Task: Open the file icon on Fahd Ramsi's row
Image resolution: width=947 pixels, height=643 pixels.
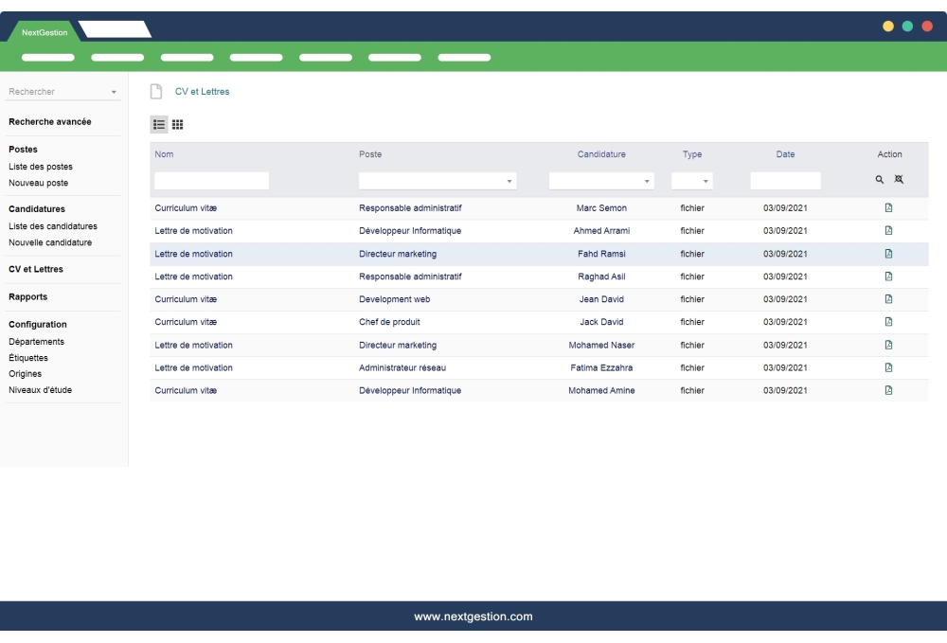Action: point(887,253)
